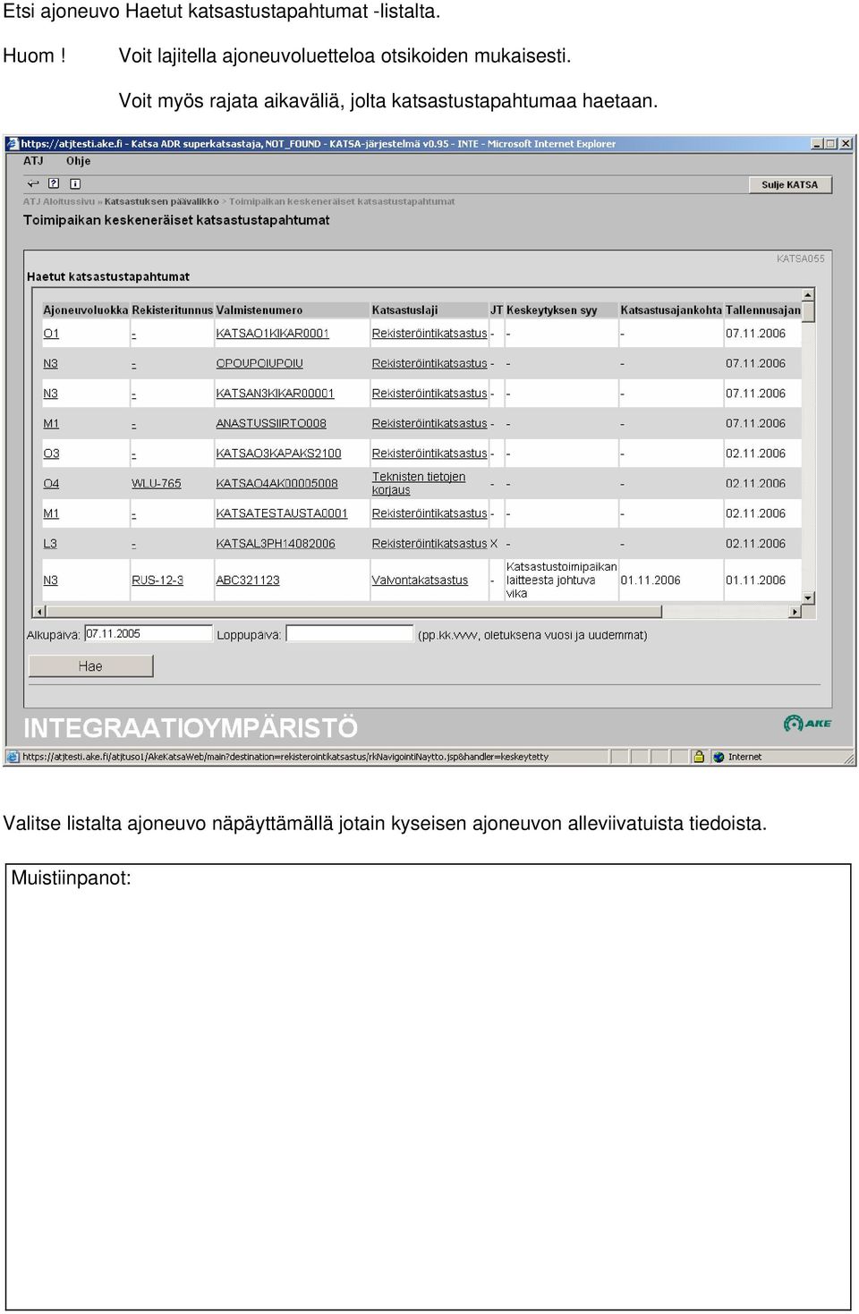Click the Internet Explorer page icon in title bar
Viewport: 859px width, 1314px height.
point(13,143)
